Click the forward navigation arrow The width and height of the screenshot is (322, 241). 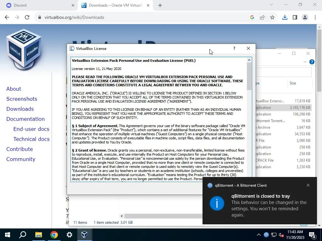[17, 18]
